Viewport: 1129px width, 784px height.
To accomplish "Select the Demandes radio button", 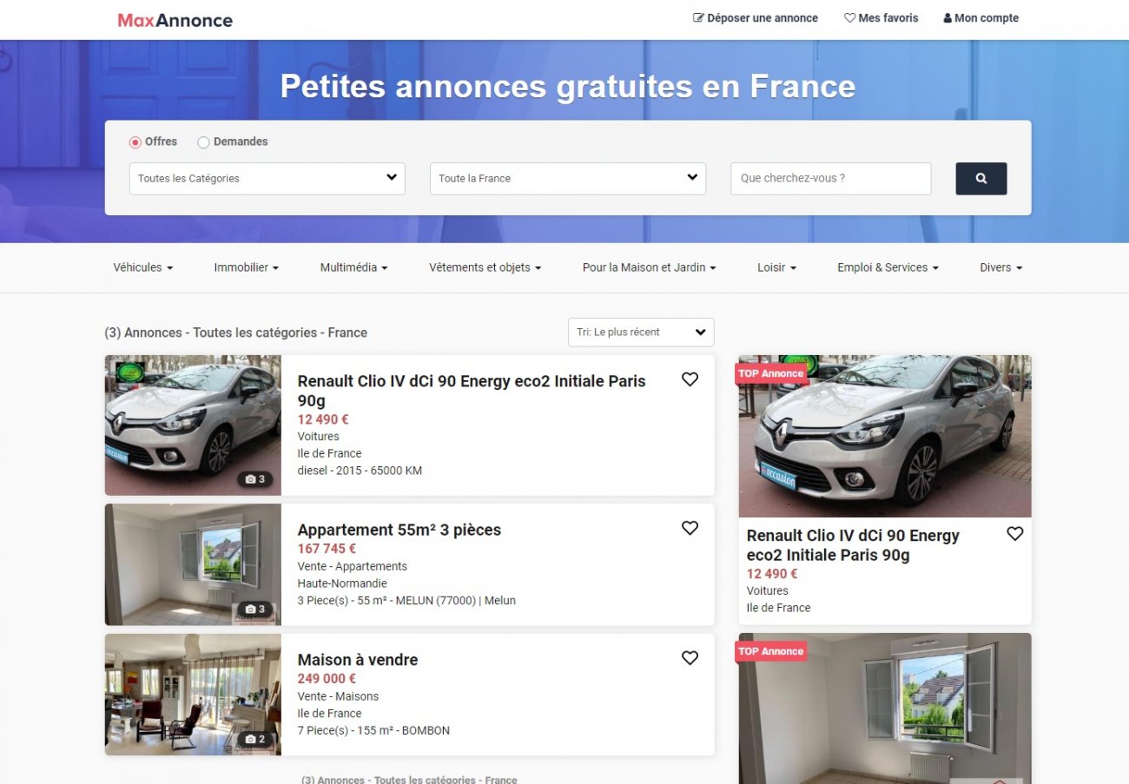I will point(203,142).
